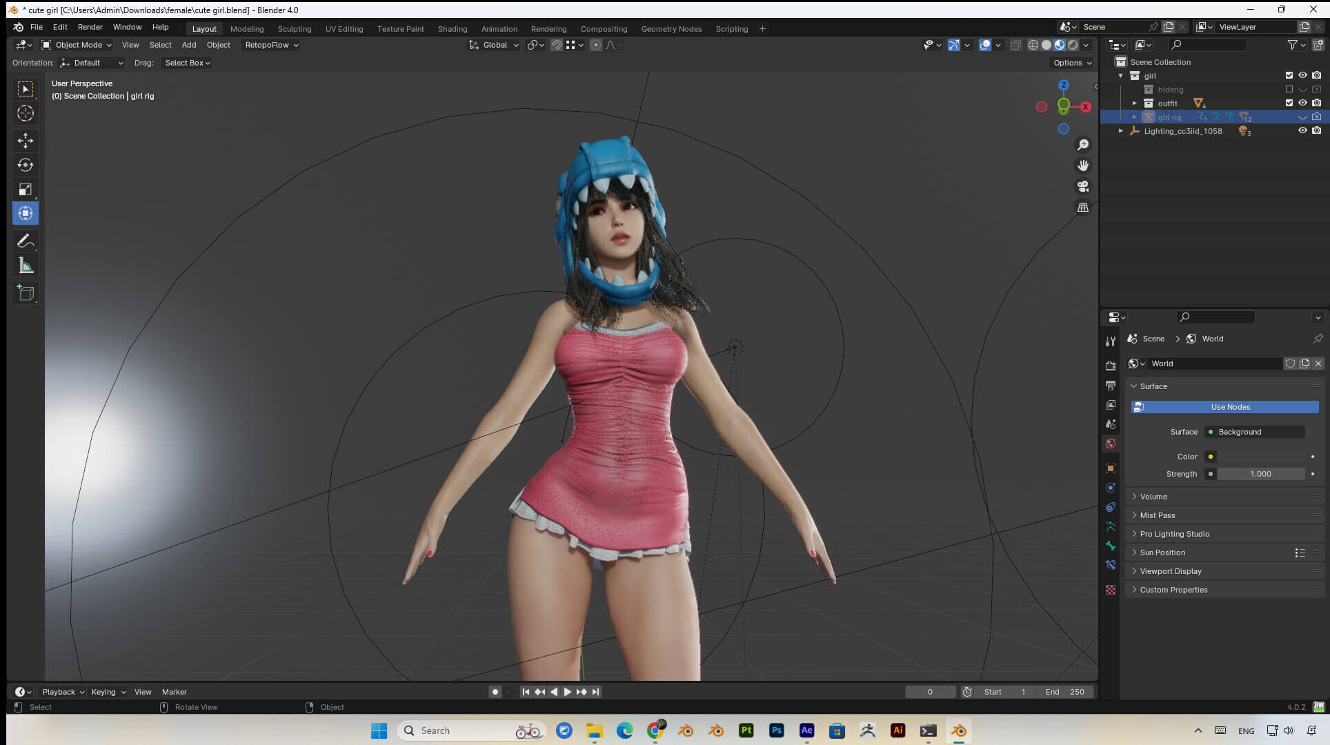Switch to the Geometry Nodes workspace tab
Image resolution: width=1330 pixels, height=745 pixels.
(x=671, y=29)
